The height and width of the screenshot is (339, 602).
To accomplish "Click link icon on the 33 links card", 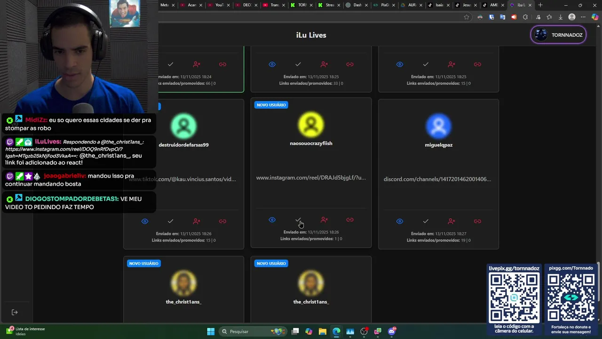I will 350,64.
